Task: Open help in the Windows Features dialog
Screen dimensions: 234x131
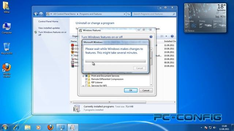Action: click(151, 37)
